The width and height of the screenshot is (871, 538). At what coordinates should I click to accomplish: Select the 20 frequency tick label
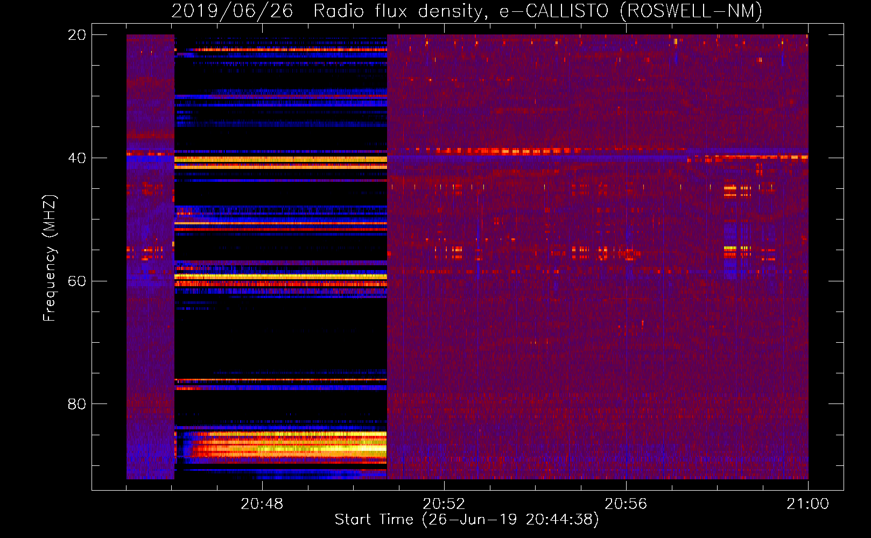pos(77,35)
